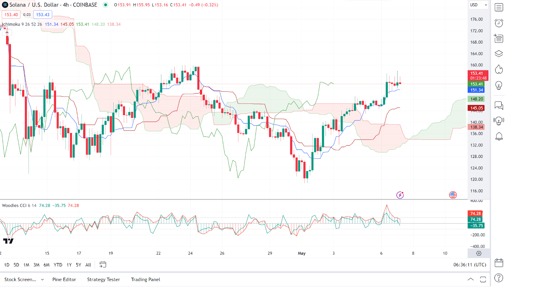546x288 pixels.
Task: Open the Help Center question mark icon
Action: click(499, 278)
